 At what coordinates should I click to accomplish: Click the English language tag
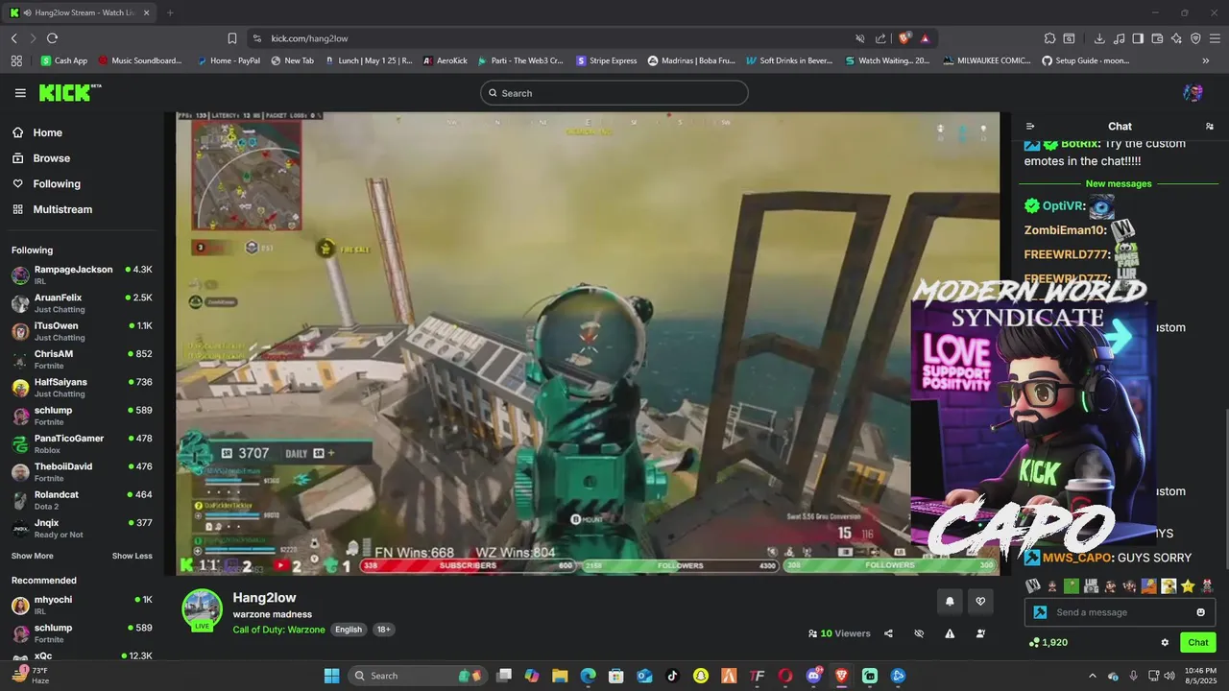pyautogui.click(x=349, y=630)
